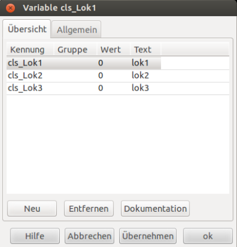The height and width of the screenshot is (247, 237).
Task: Cancel with the Abbrechen button
Action: [89, 236]
